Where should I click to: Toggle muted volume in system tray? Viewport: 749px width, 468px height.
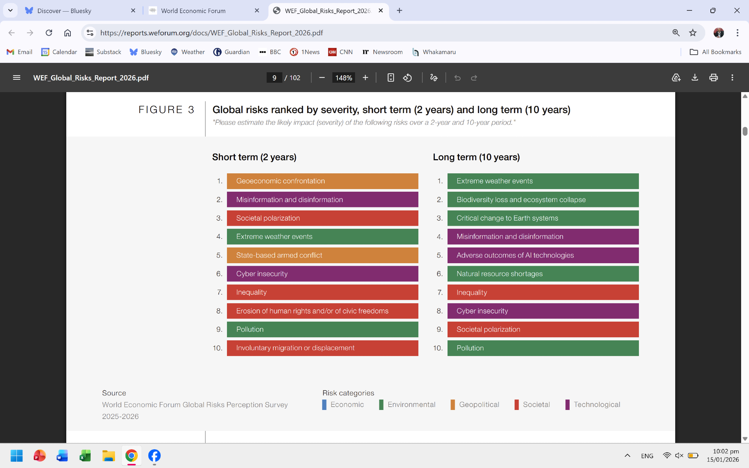click(679, 456)
